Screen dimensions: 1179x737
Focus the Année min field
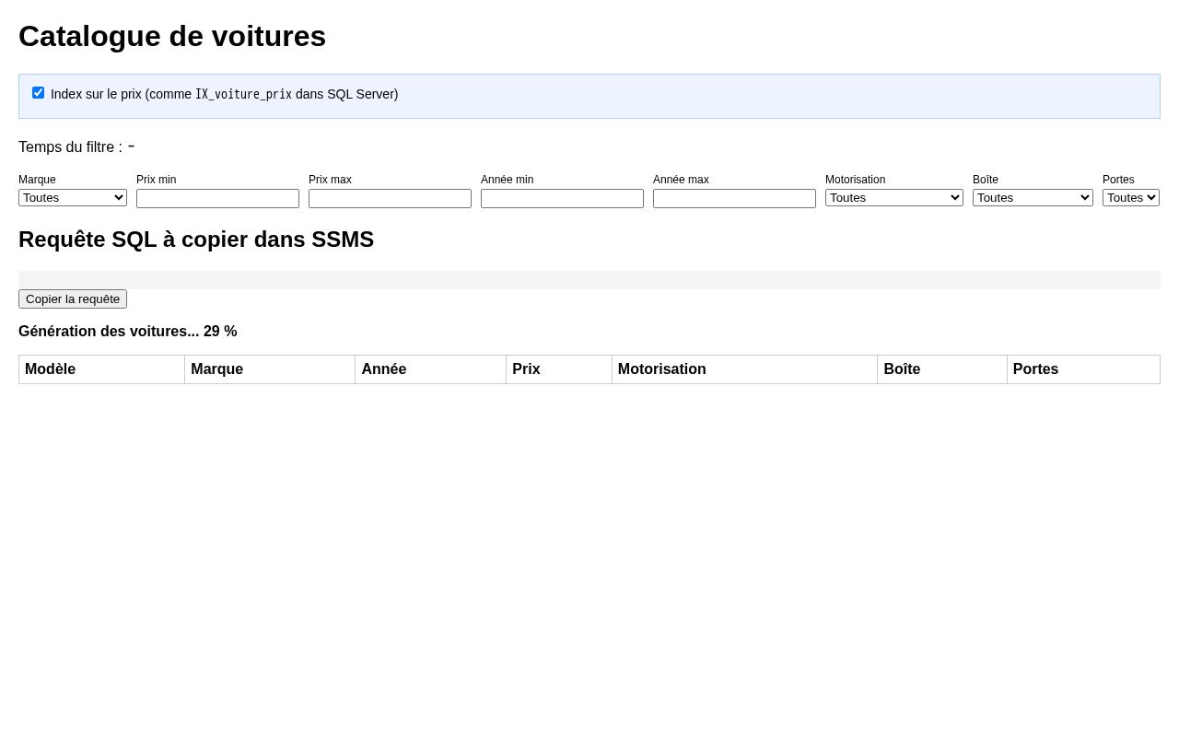pos(562,199)
